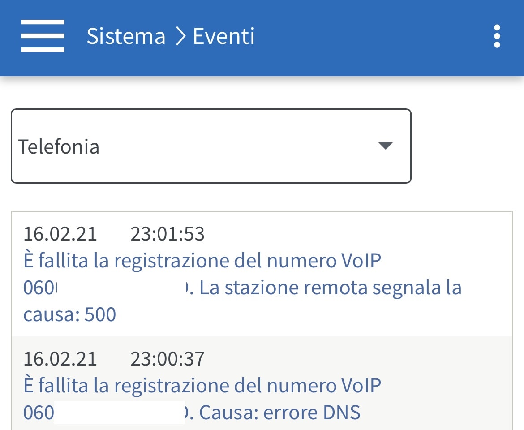Open the Telefonia event filter dropdown

tap(210, 146)
